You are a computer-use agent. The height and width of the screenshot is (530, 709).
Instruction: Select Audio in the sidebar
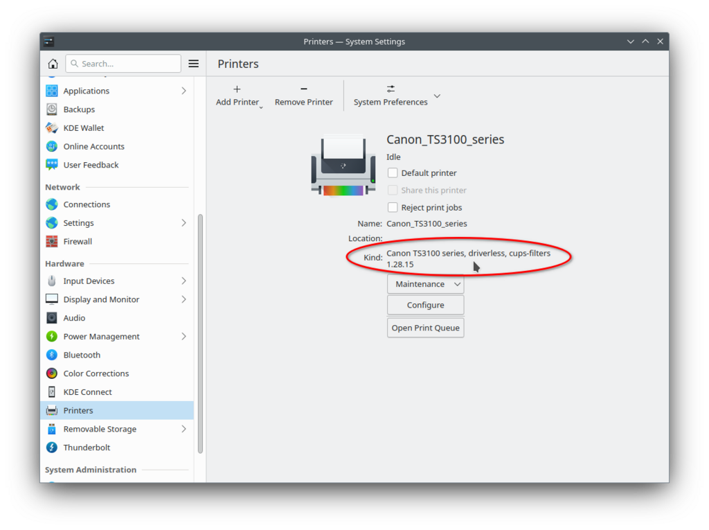click(x=74, y=318)
